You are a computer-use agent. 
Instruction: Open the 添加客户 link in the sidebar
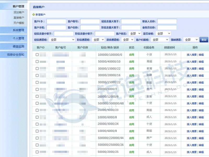tap(19, 12)
